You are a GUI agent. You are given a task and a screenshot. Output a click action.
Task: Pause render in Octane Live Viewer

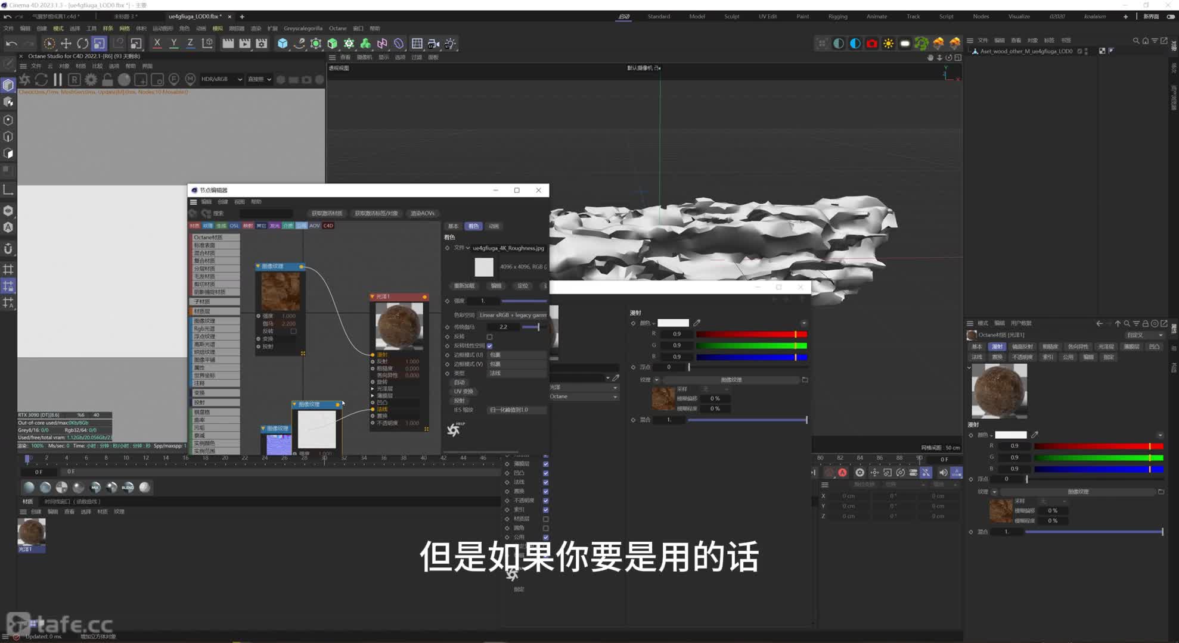[58, 79]
